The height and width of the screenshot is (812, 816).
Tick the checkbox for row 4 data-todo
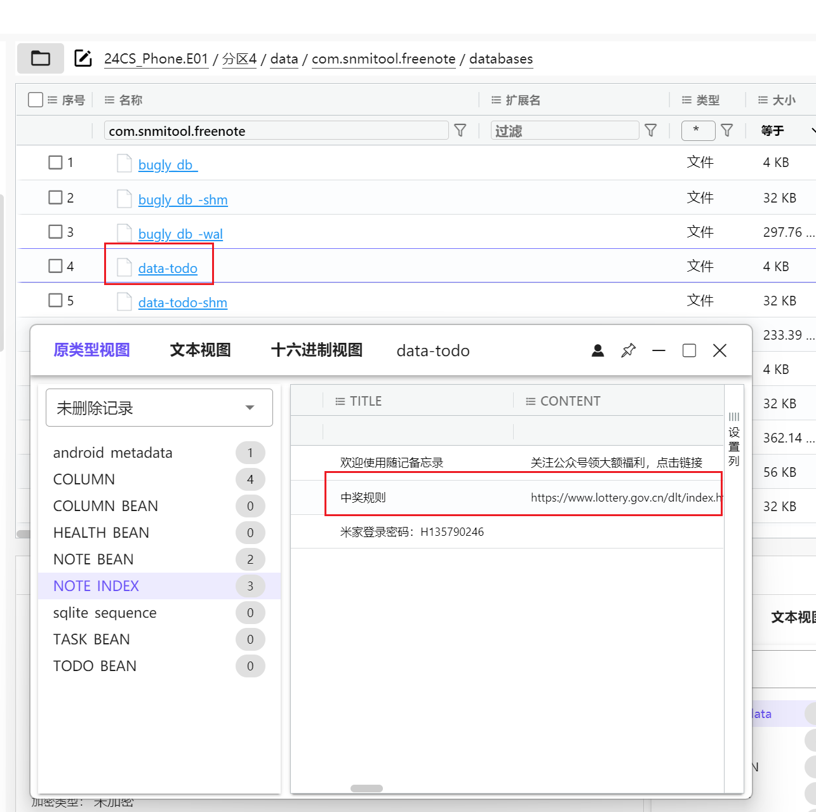coord(56,266)
